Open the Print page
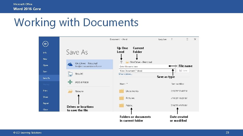 [x=45, y=91]
